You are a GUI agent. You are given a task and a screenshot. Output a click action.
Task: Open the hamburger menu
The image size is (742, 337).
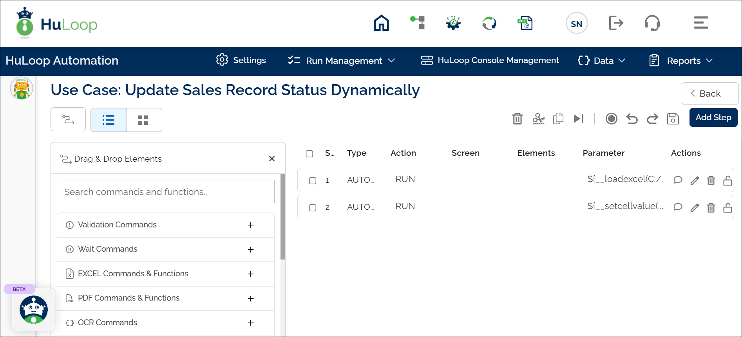700,23
